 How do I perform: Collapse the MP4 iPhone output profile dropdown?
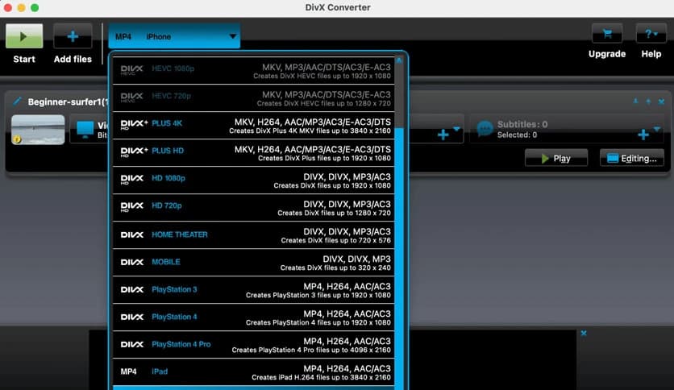233,36
